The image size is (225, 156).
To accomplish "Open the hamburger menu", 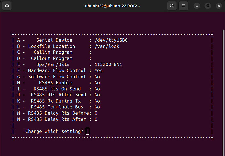I will pyautogui.click(x=183, y=6).
